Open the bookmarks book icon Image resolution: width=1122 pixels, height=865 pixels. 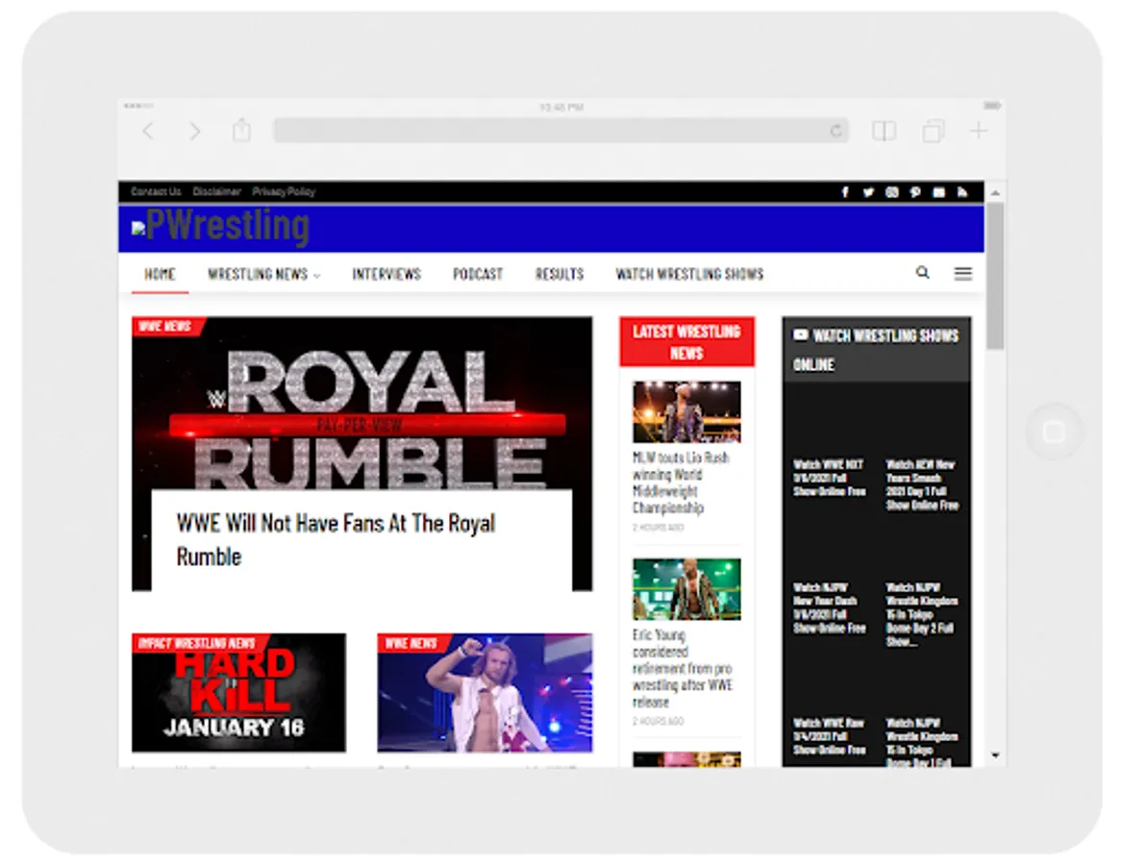point(885,131)
